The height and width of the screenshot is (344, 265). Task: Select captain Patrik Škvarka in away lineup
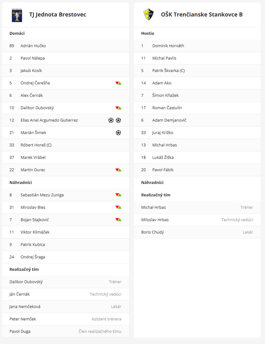[x=169, y=71]
